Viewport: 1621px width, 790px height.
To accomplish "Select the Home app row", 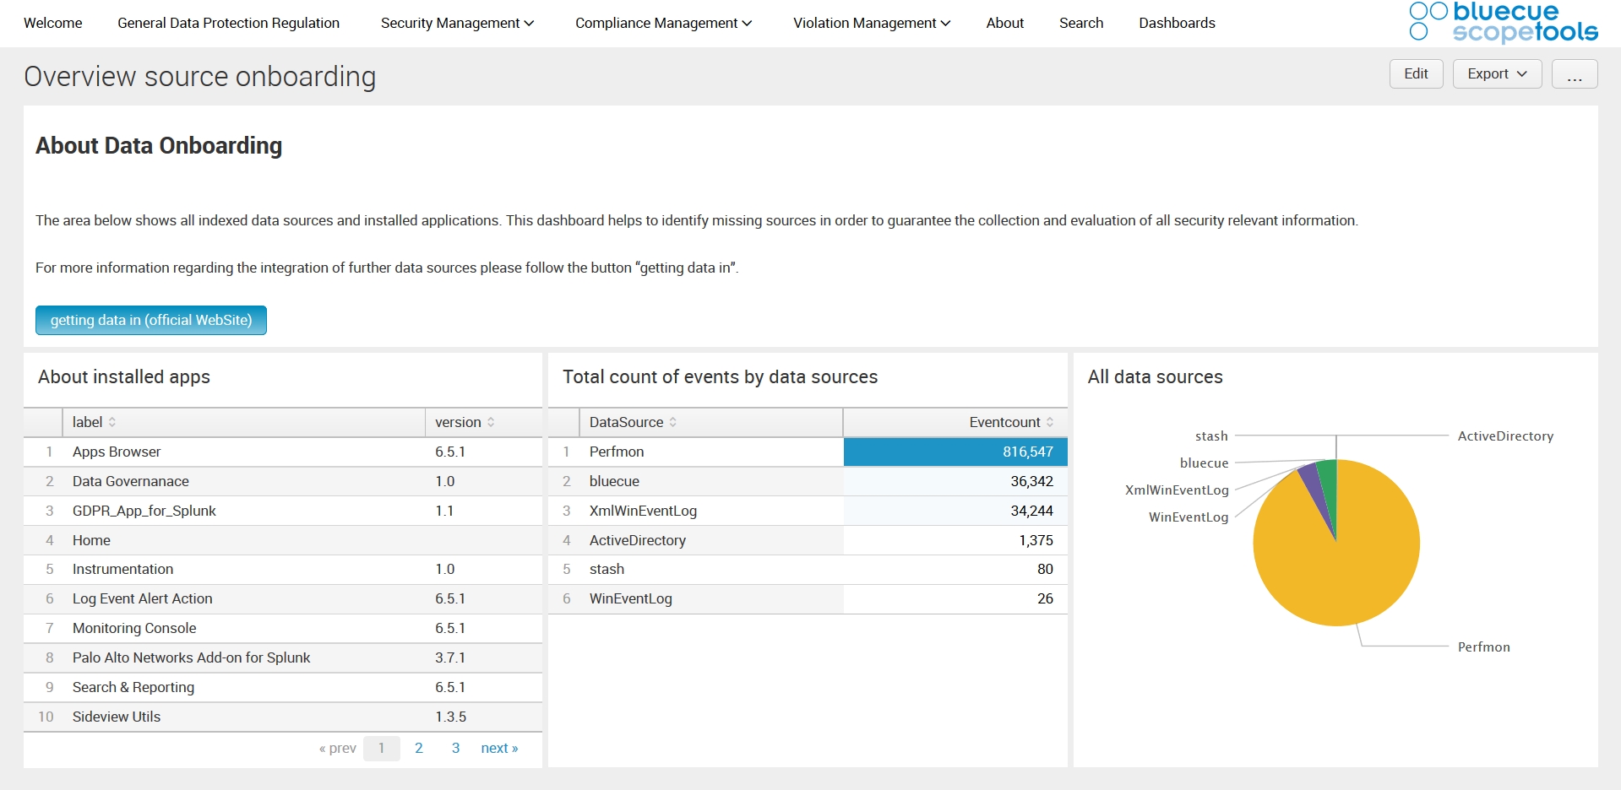I will point(283,540).
